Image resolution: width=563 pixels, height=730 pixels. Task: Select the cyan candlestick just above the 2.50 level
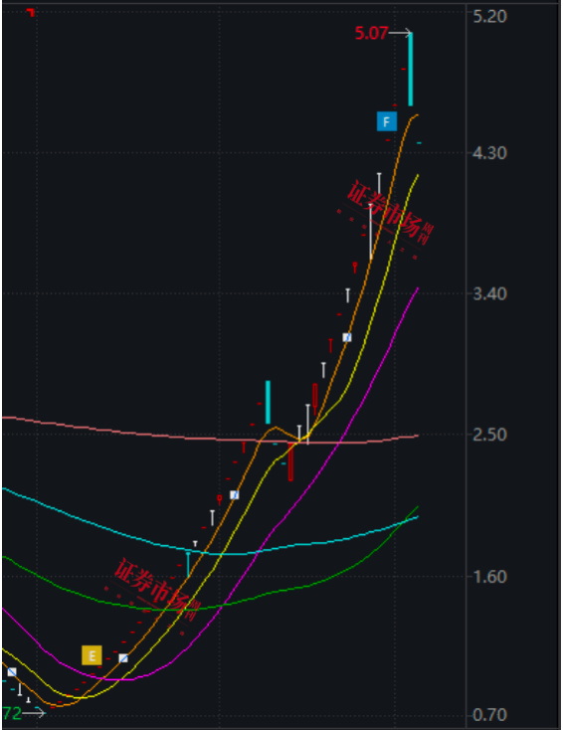[x=268, y=402]
